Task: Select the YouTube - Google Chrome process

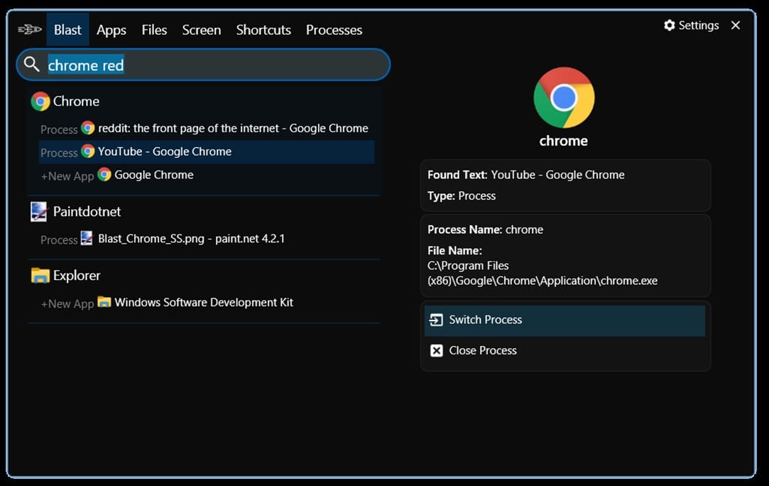Action: [x=206, y=151]
